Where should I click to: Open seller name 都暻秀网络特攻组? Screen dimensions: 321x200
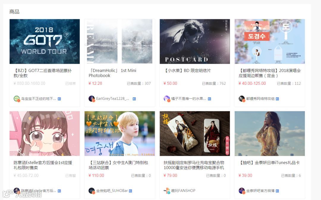(260, 99)
